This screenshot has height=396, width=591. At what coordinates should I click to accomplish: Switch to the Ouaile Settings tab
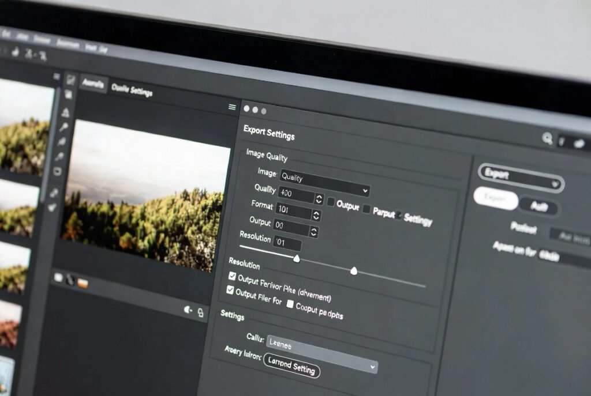point(132,89)
